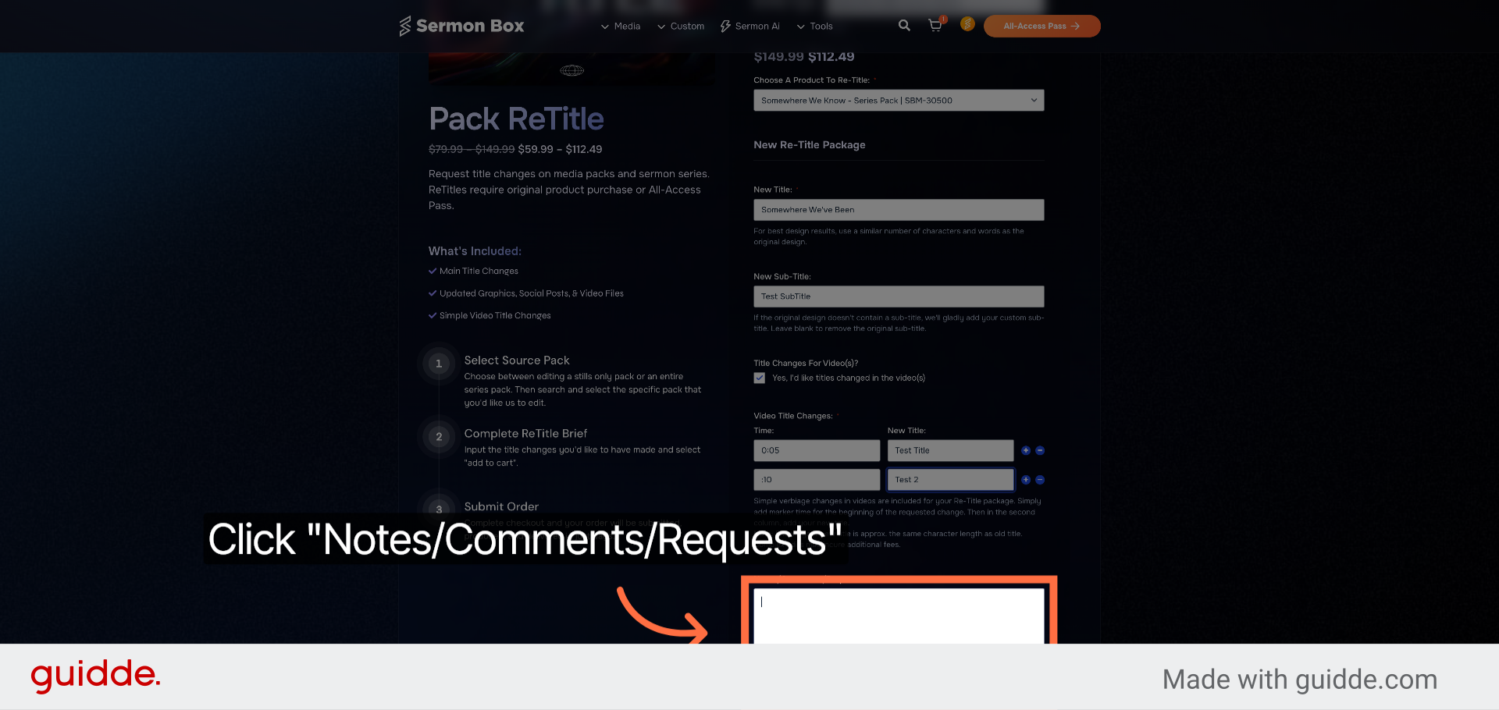Click the All-Access Pass button
Image resolution: width=1499 pixels, height=710 pixels.
click(x=1041, y=26)
